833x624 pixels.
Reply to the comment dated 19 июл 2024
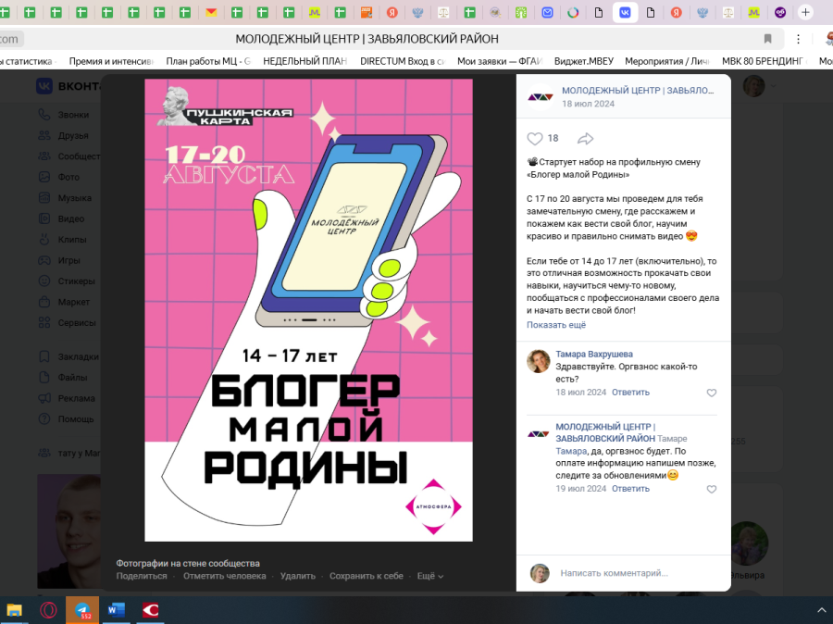630,489
